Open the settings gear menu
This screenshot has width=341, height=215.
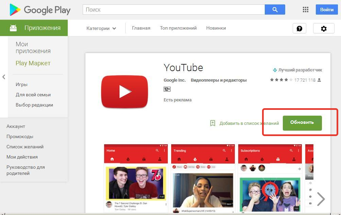(x=323, y=29)
